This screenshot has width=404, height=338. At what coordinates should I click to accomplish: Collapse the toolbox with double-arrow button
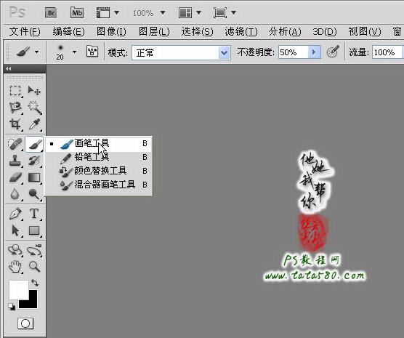point(9,68)
